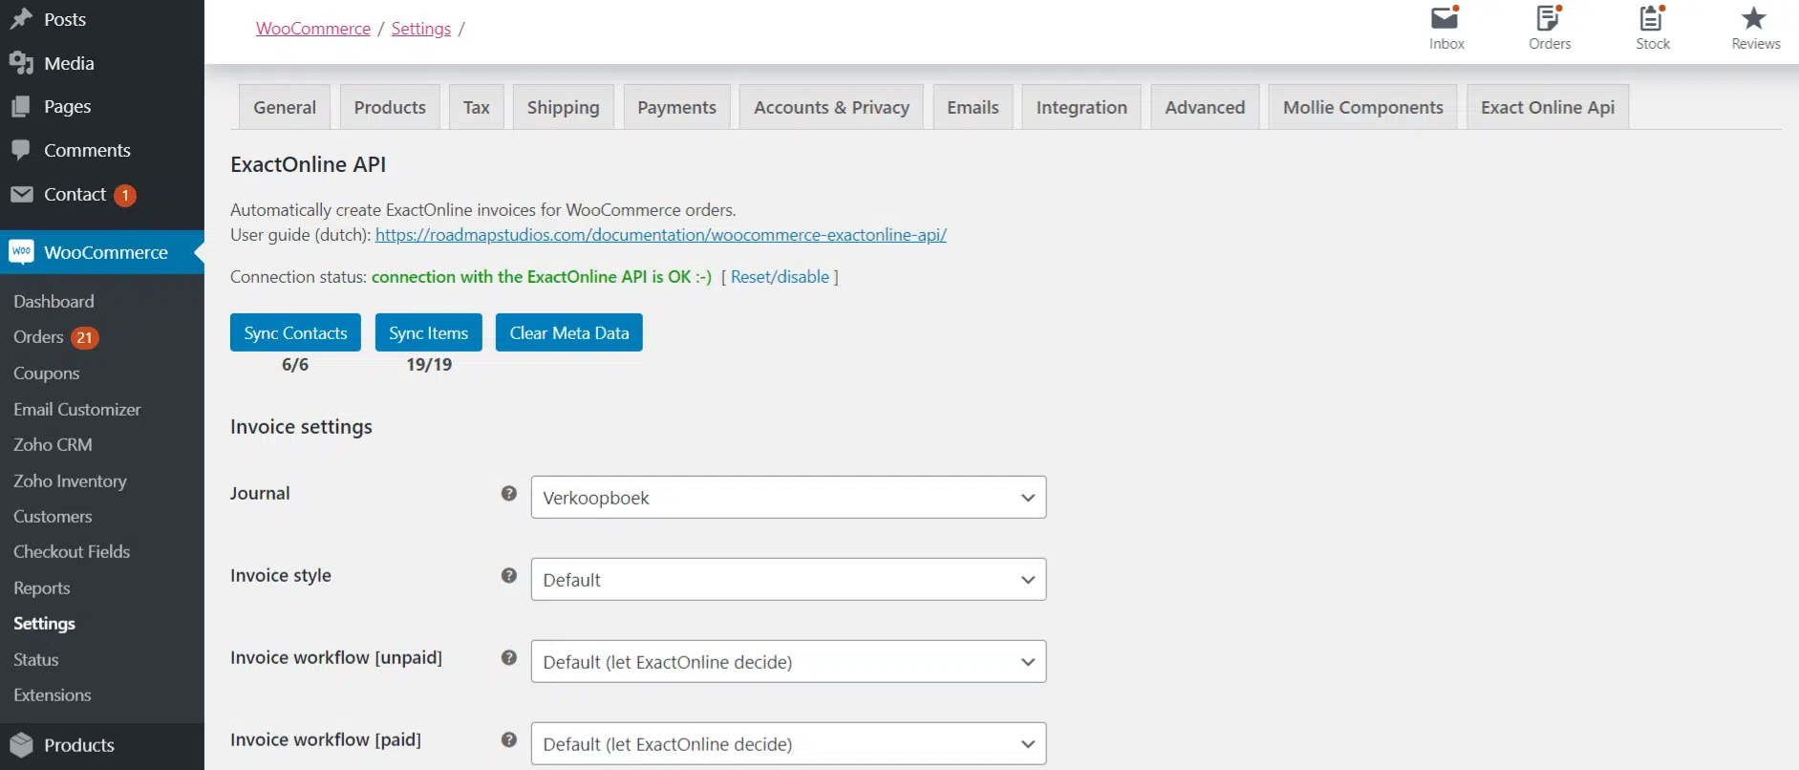Open the roadmapstudios user guide link
The image size is (1799, 770).
[660, 235]
